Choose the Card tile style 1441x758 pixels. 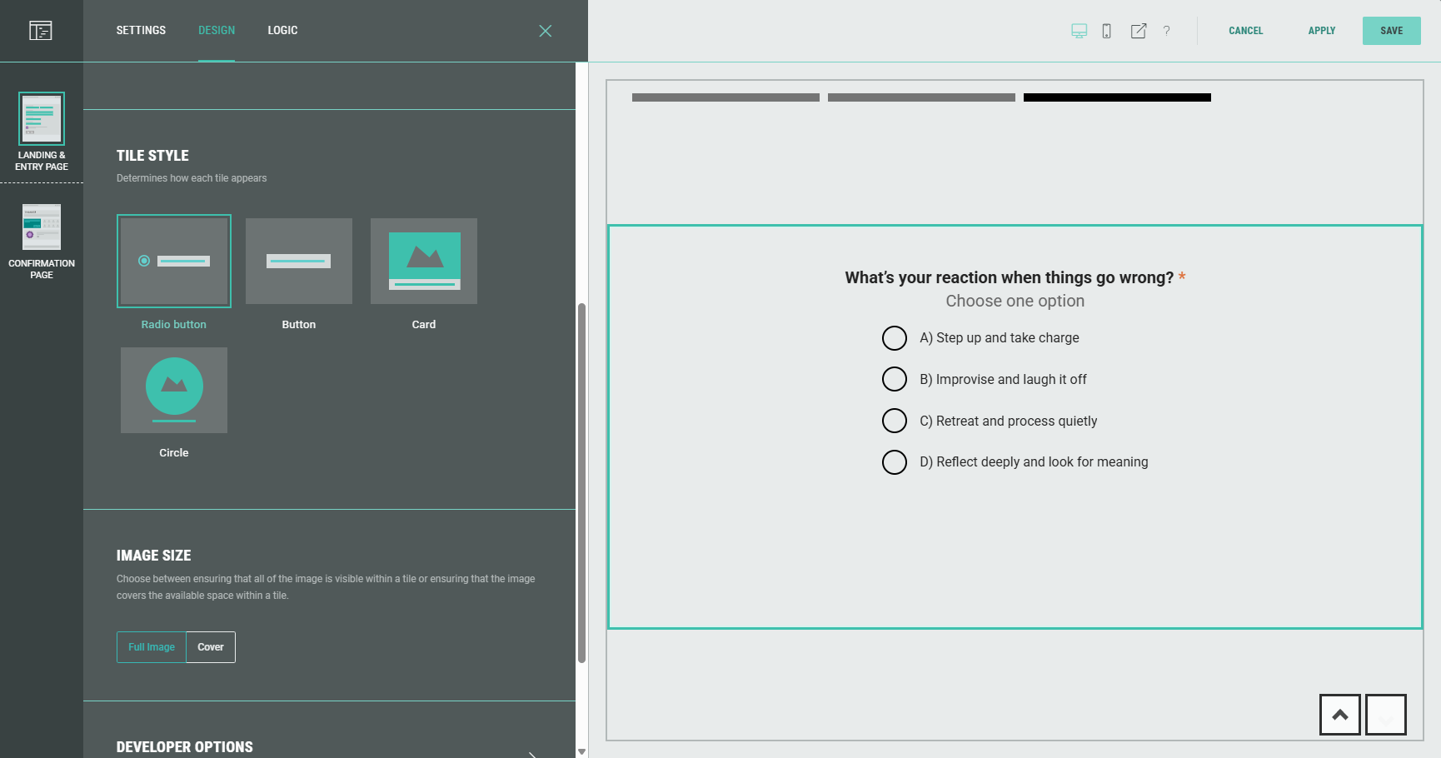423,262
